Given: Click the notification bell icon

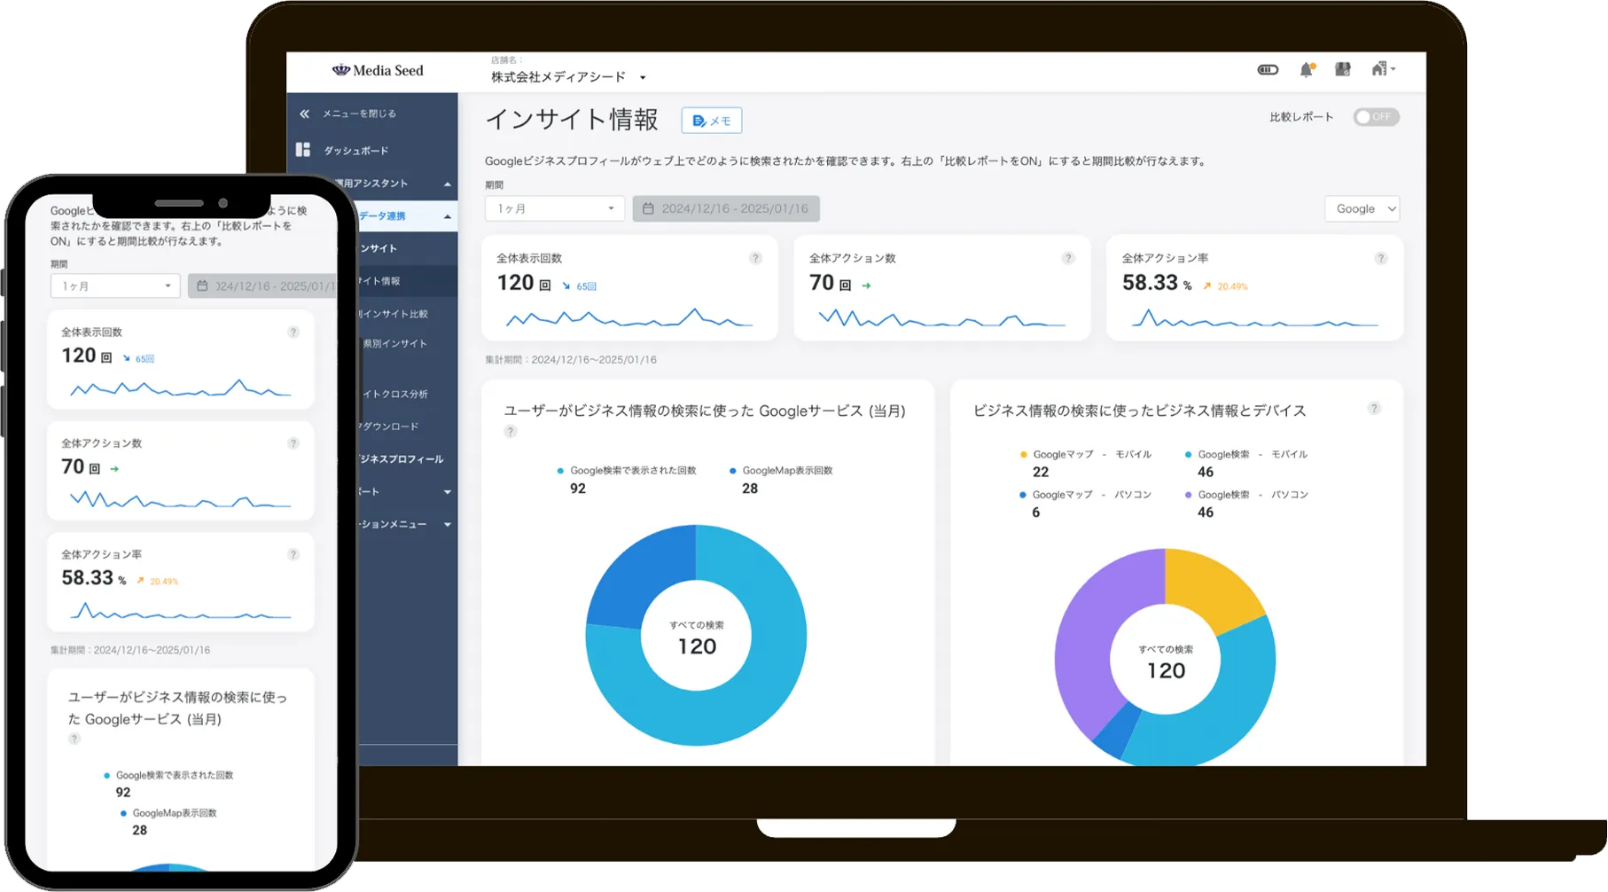Looking at the screenshot, I should (x=1306, y=70).
